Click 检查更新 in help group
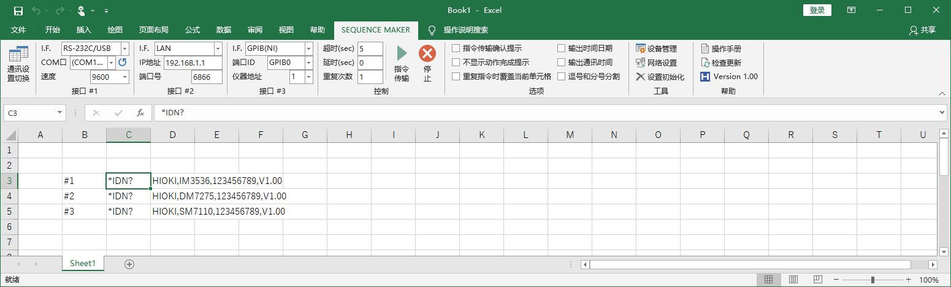The height and width of the screenshot is (287, 951). click(722, 63)
